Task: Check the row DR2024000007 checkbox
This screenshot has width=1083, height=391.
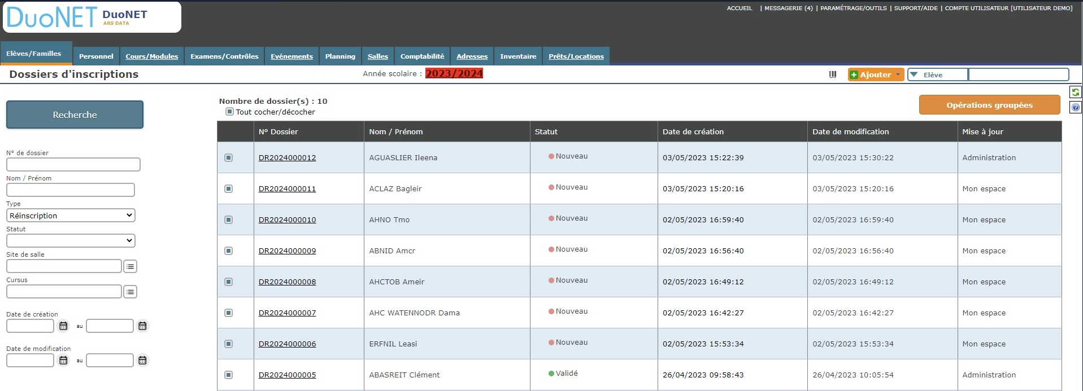Action: point(229,313)
